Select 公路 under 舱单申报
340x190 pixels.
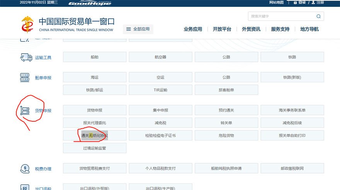[226, 77]
